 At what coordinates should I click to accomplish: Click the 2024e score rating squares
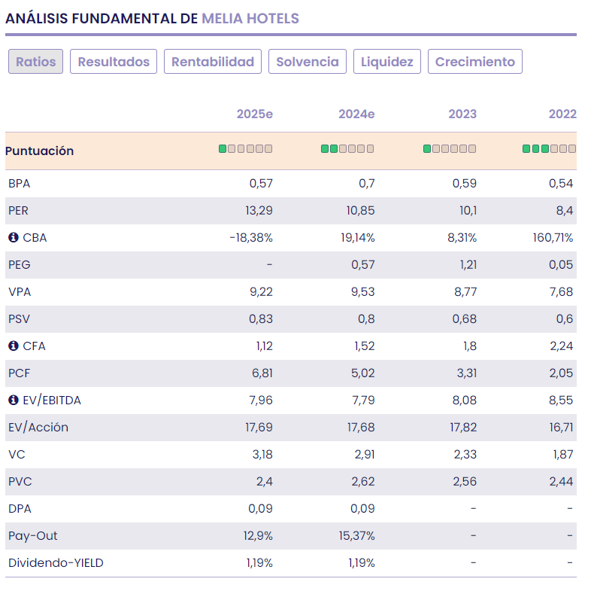point(347,149)
